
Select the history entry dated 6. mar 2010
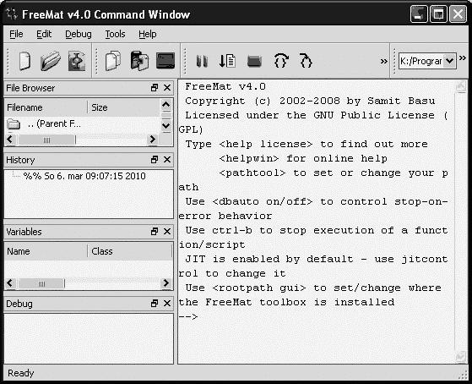(x=84, y=176)
